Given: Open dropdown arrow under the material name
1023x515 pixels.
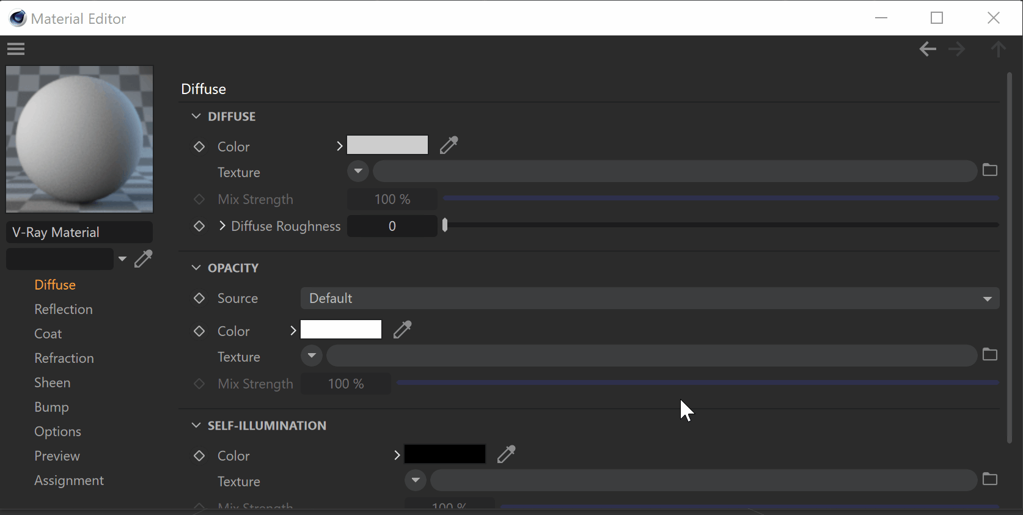Looking at the screenshot, I should tap(122, 259).
